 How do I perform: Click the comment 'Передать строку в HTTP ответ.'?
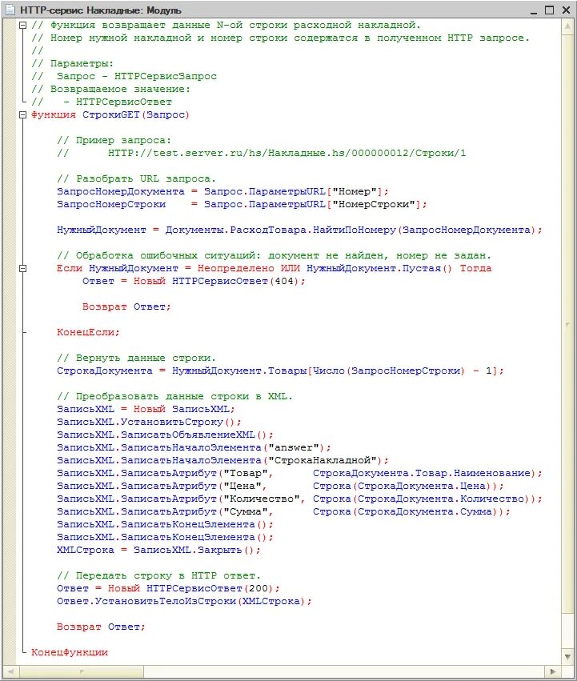(158, 576)
